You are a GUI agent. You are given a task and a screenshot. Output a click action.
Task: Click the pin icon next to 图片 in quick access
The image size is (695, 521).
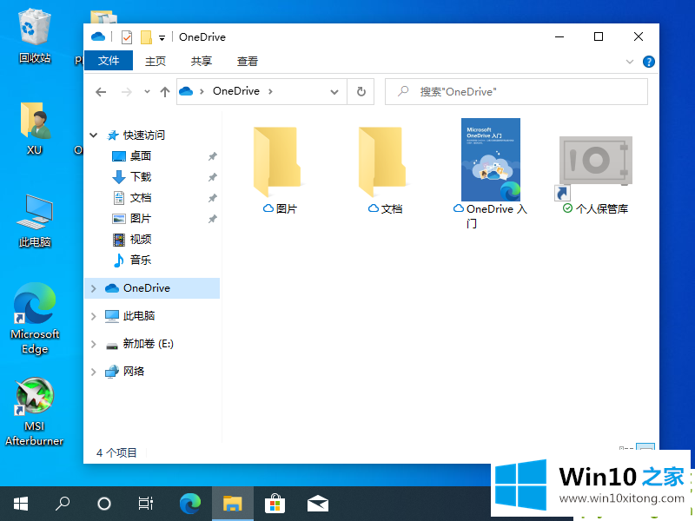(x=213, y=219)
